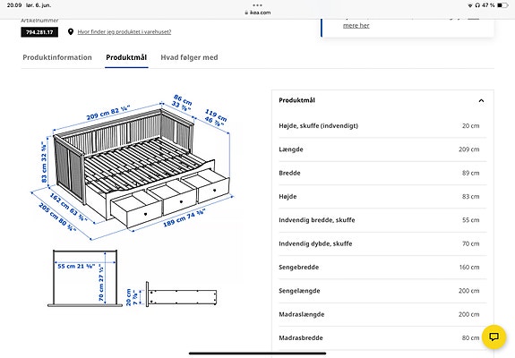Screen dimensions: 515x358
Task: Click the '83 cm' height label on drawing
Action: coord(44,162)
